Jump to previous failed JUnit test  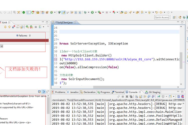pyautogui.click(x=10, y=27)
